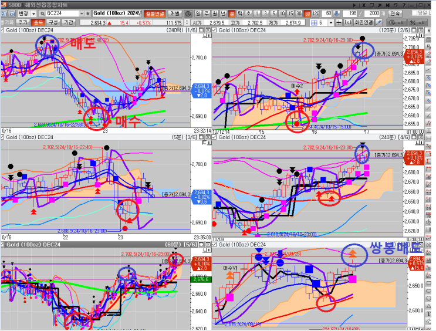Click the 개별 button
The height and width of the screenshot is (331, 436).
coord(175,13)
